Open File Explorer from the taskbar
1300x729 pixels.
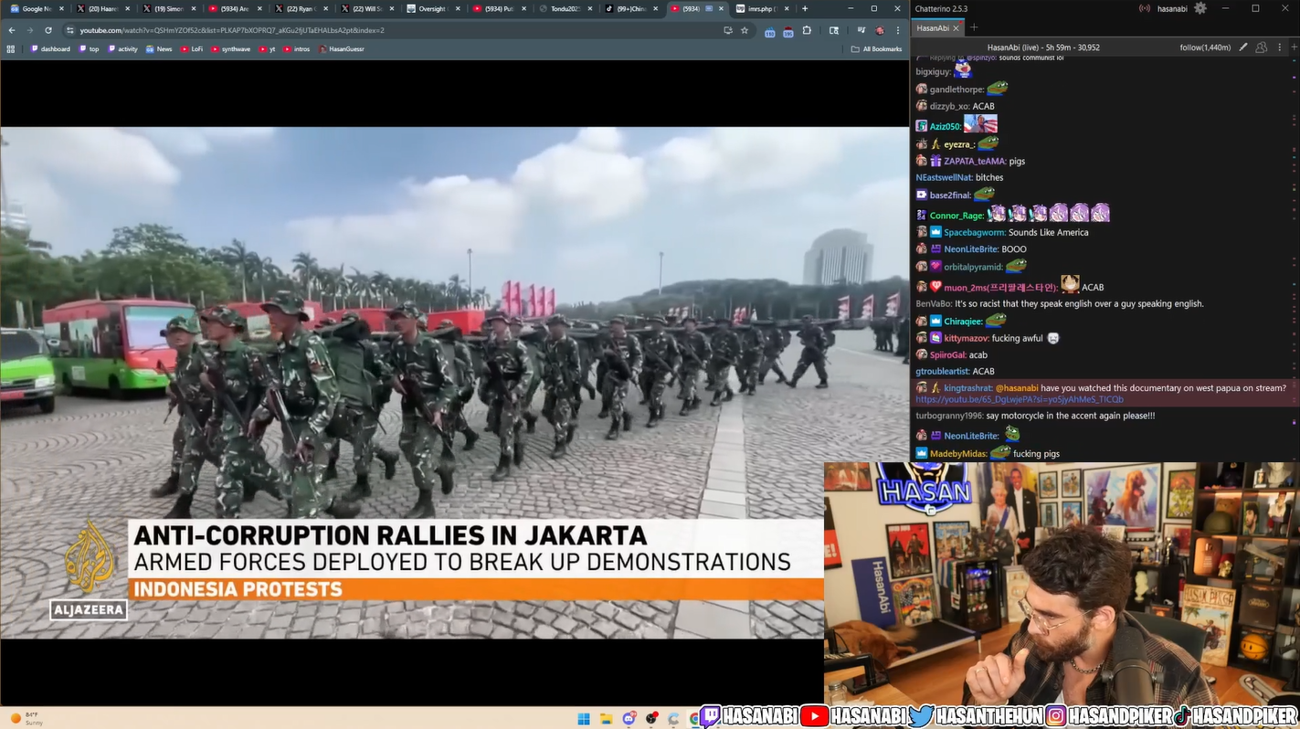(606, 719)
